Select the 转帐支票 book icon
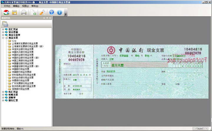 (x=6, y=95)
